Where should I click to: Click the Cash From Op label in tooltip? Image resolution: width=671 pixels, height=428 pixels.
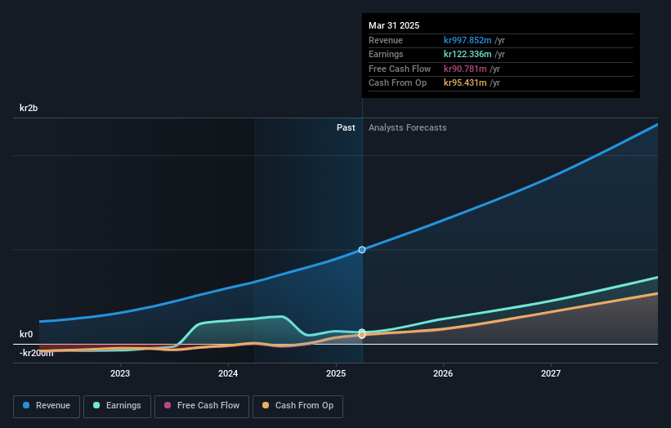[397, 83]
